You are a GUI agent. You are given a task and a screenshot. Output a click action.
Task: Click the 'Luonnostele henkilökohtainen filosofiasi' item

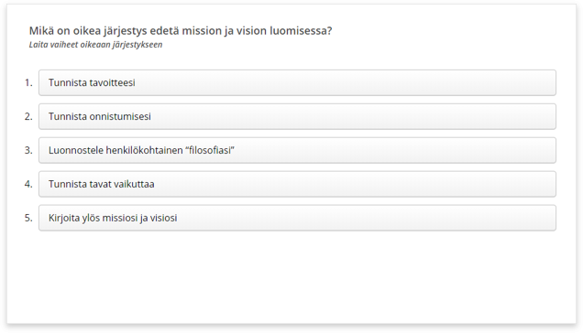coord(297,150)
